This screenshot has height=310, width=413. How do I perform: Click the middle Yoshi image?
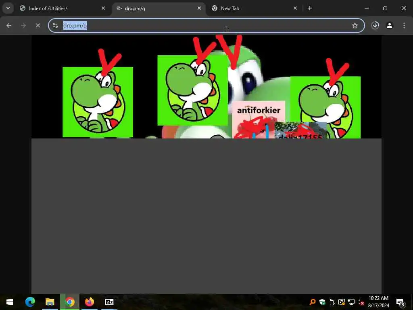(x=192, y=90)
